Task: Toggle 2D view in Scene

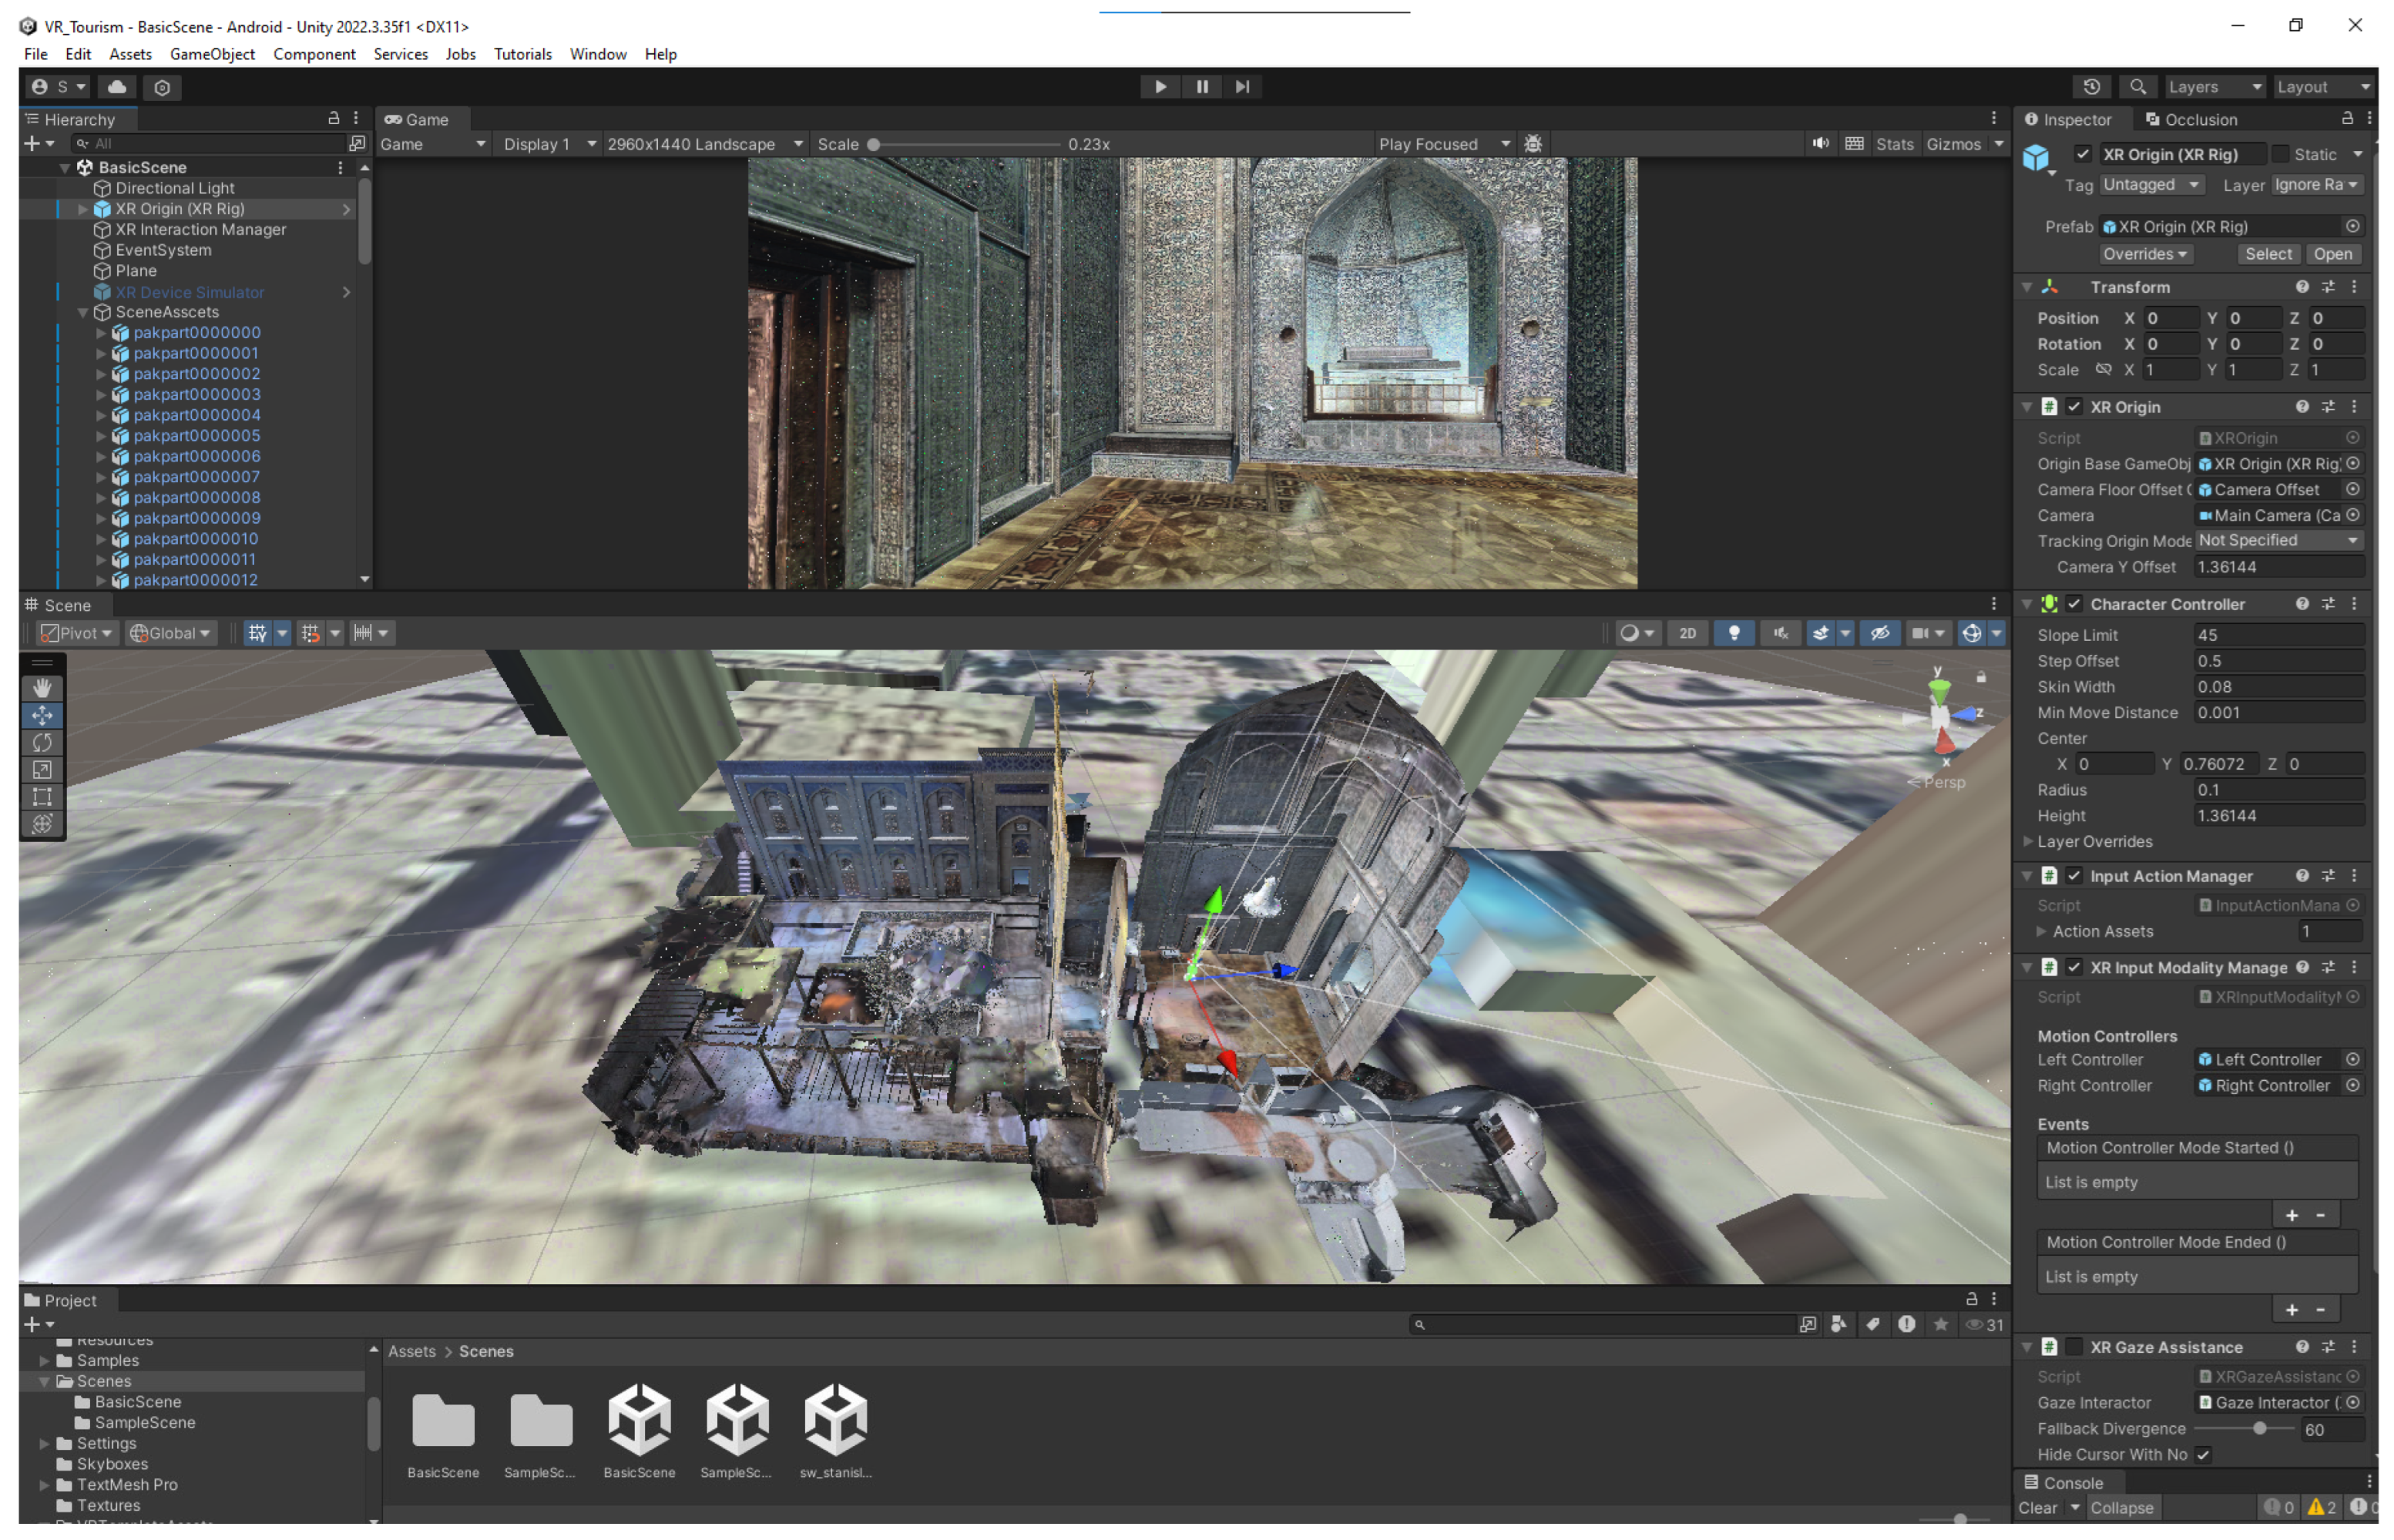Action: pos(1688,633)
